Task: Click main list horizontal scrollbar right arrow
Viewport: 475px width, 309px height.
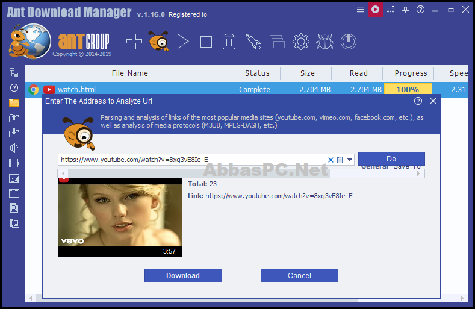Action: click(x=462, y=298)
